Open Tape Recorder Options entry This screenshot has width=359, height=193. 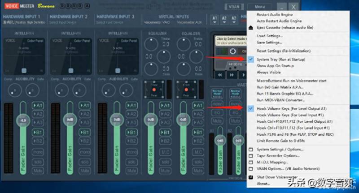point(278,156)
